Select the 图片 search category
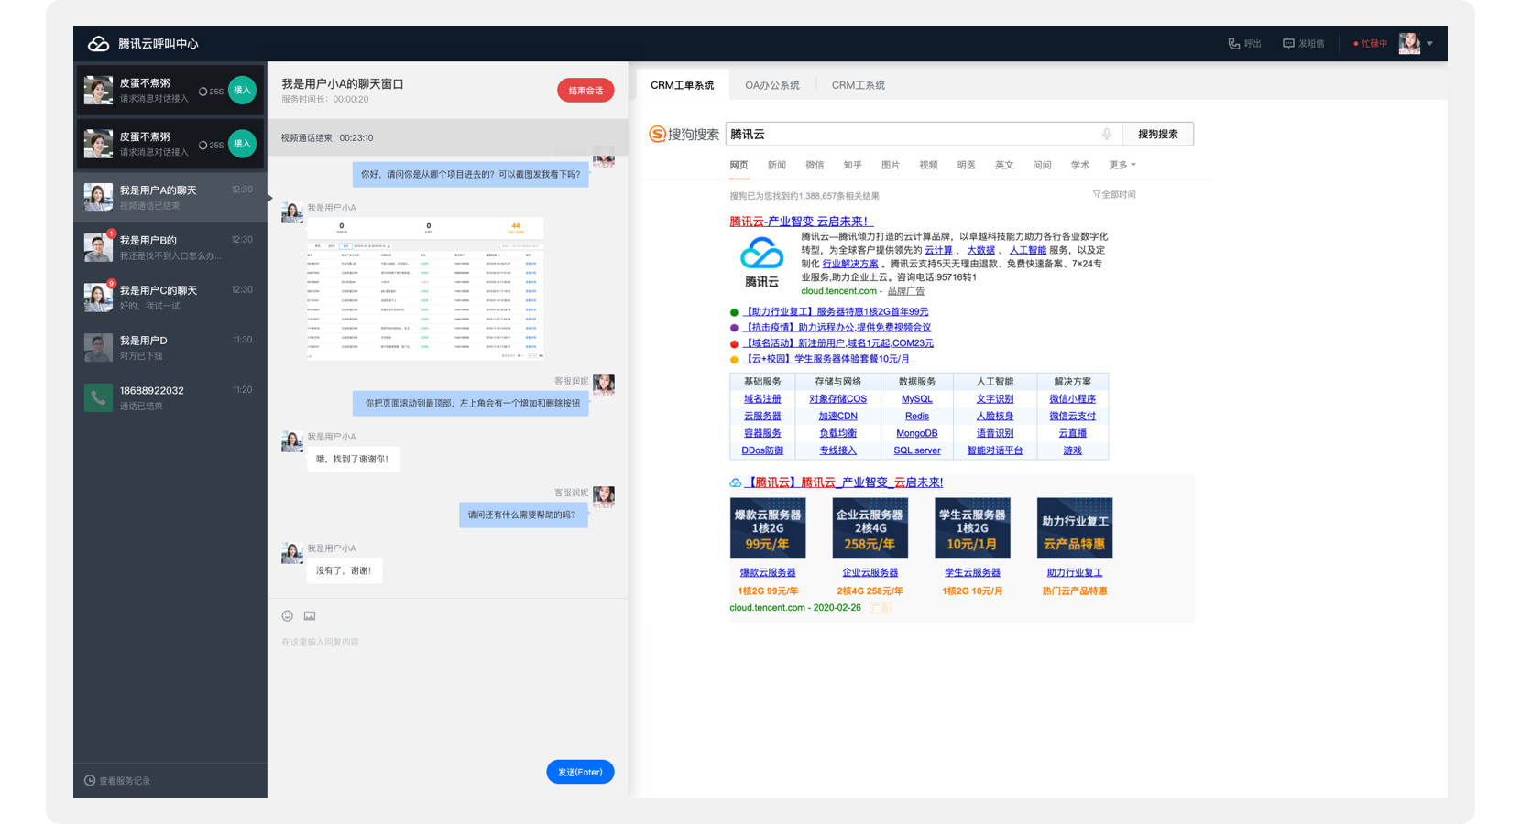The height and width of the screenshot is (824, 1521). tap(891, 165)
